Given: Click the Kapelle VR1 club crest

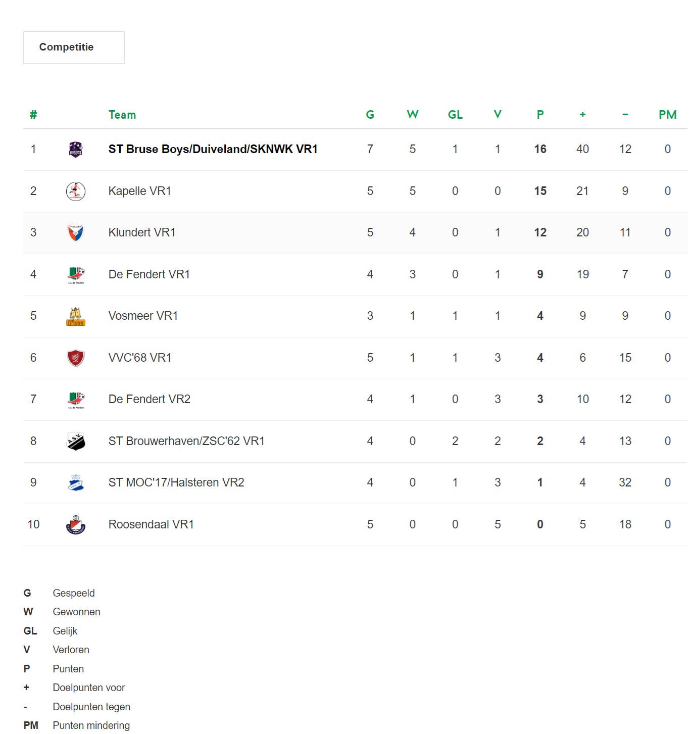Looking at the screenshot, I should tap(76, 191).
